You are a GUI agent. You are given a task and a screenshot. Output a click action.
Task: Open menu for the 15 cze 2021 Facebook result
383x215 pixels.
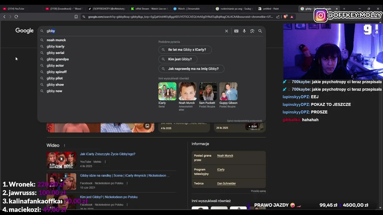pyautogui.click(x=127, y=183)
